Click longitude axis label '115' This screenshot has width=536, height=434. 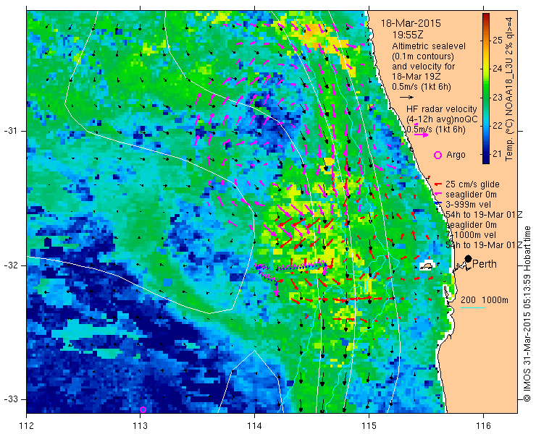click(369, 425)
